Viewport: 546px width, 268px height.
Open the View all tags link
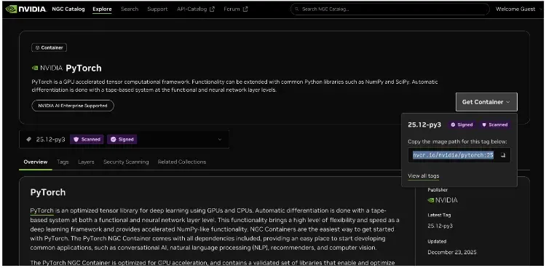coord(424,176)
